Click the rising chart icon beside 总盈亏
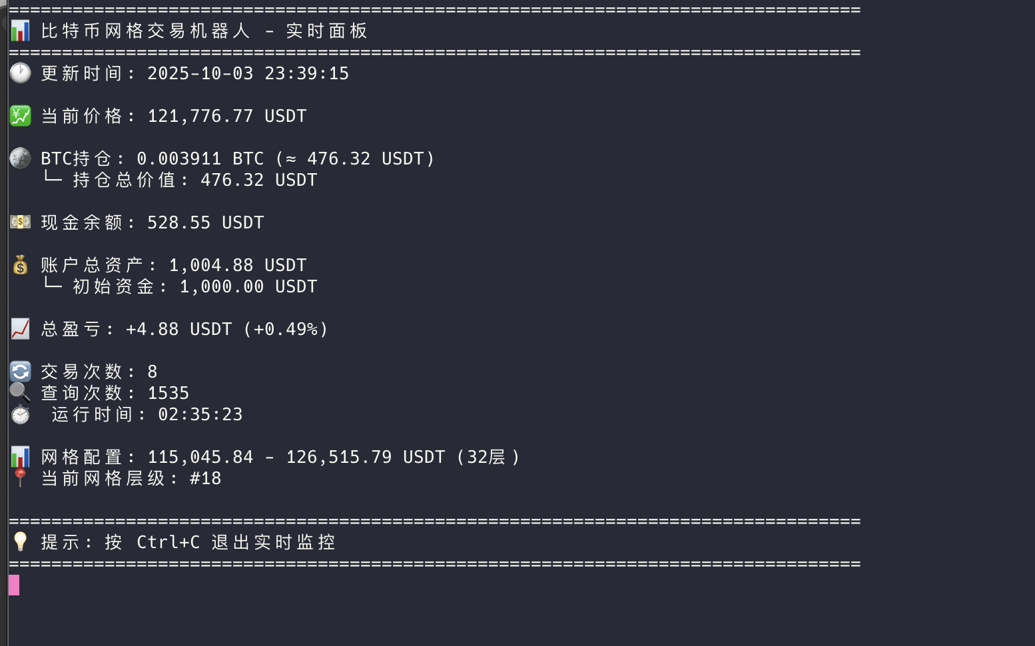The height and width of the screenshot is (646, 1035). tap(20, 329)
